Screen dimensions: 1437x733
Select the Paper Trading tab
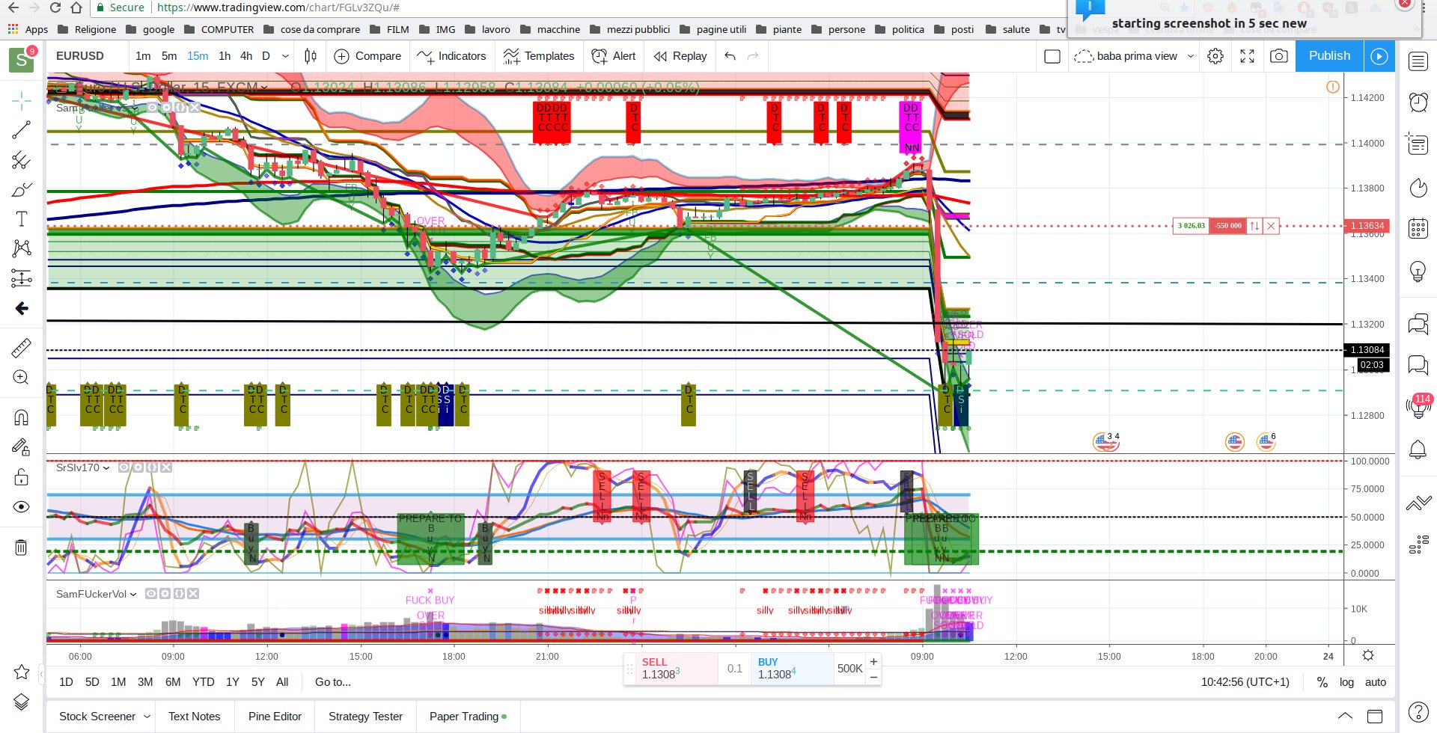click(468, 717)
